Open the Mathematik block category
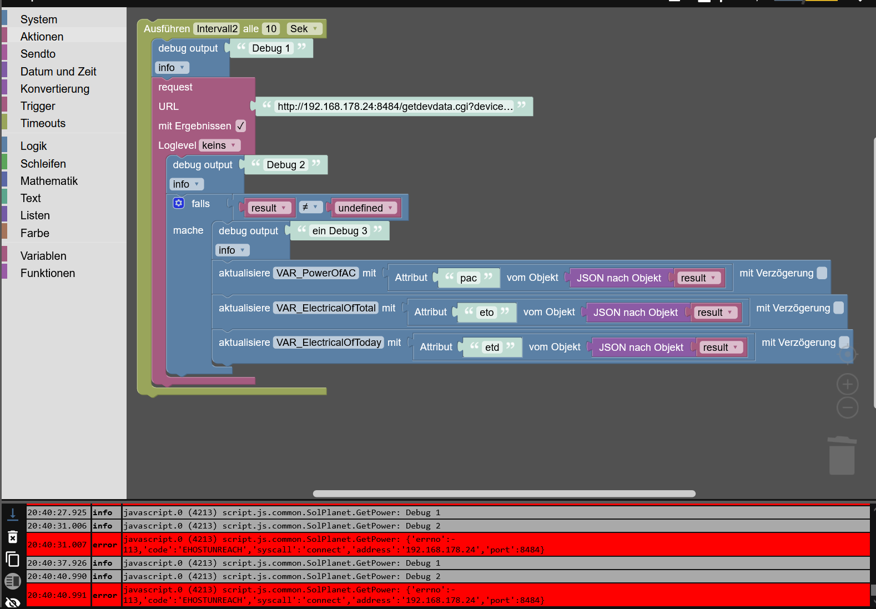Screen dimensions: 876x609 64,181
